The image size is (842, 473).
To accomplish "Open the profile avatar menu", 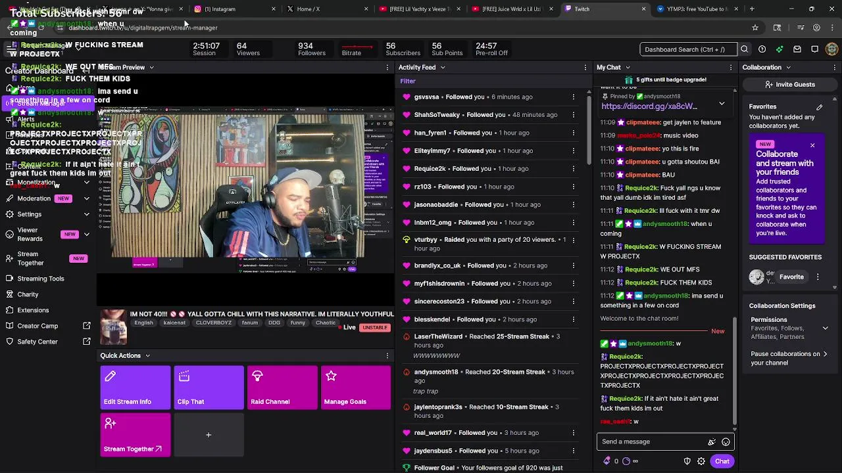I will (x=832, y=49).
